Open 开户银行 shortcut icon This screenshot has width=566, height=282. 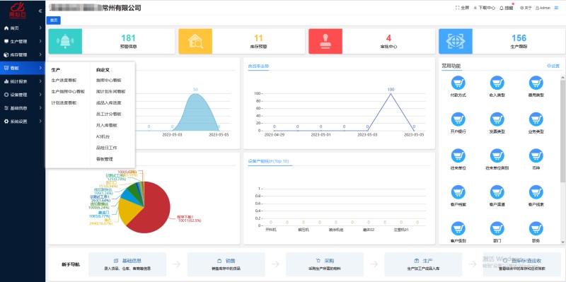pos(458,119)
